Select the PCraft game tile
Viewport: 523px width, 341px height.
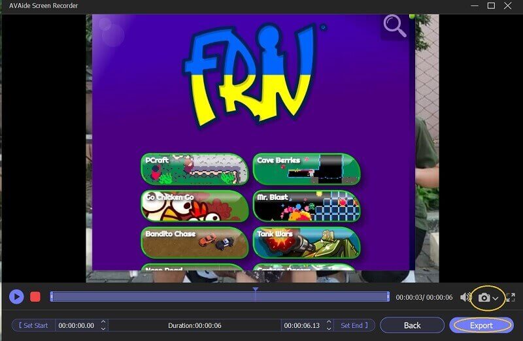[195, 169]
